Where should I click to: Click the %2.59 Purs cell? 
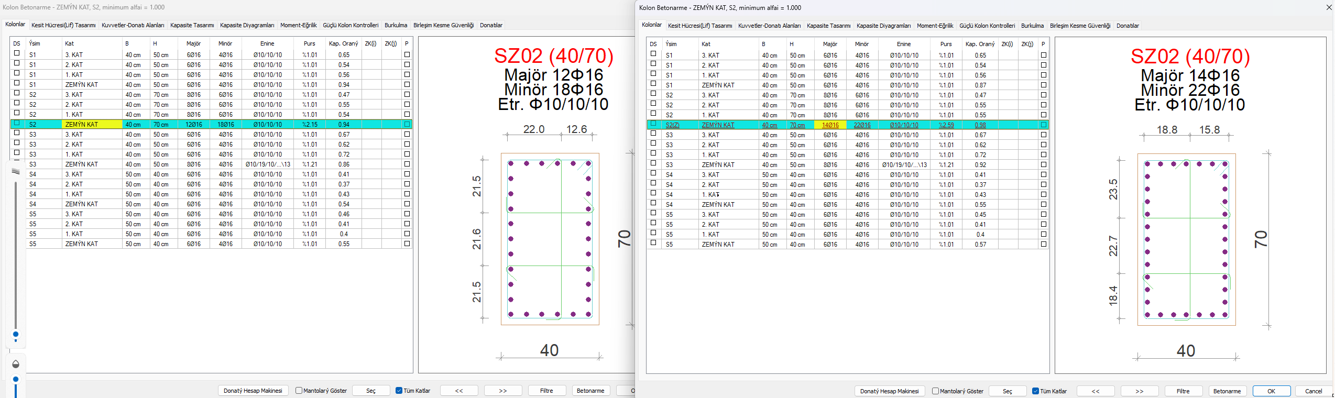coord(946,125)
